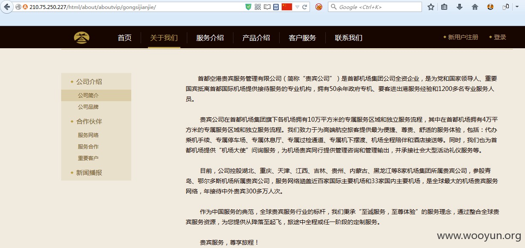This screenshot has height=248, width=525.
Task: Open 重要客户 in the sidebar
Action: (88, 158)
